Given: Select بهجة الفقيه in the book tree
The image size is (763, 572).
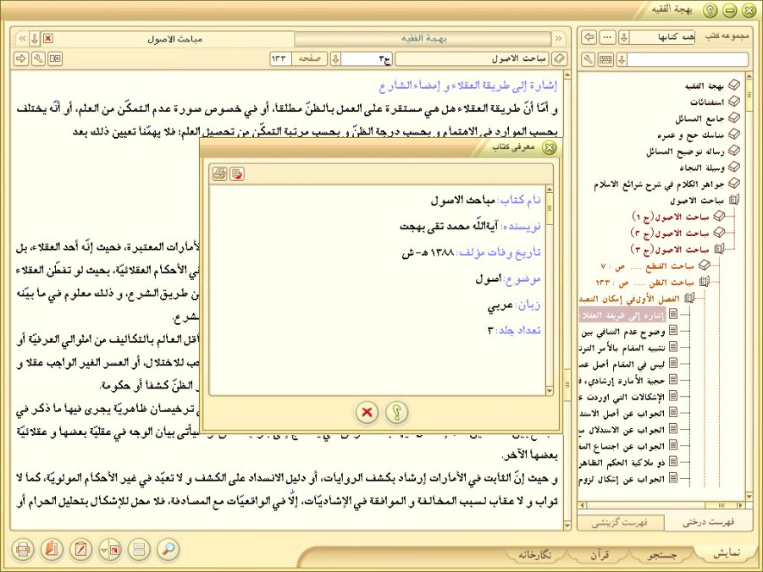Looking at the screenshot, I should pyautogui.click(x=705, y=85).
